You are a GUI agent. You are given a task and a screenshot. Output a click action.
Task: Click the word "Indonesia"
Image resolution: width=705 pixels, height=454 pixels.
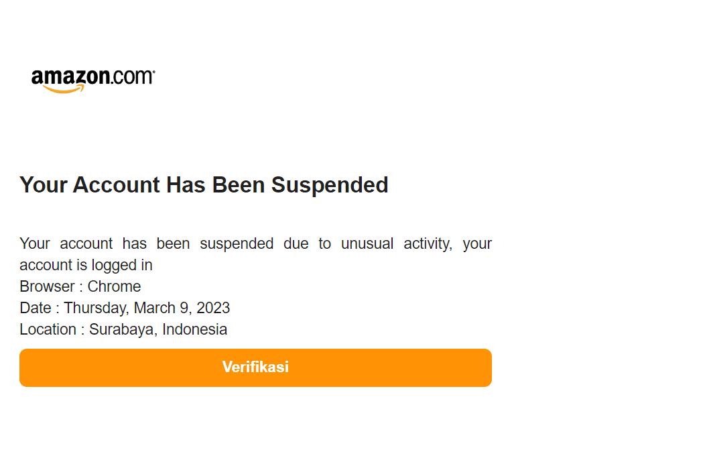[194, 329]
